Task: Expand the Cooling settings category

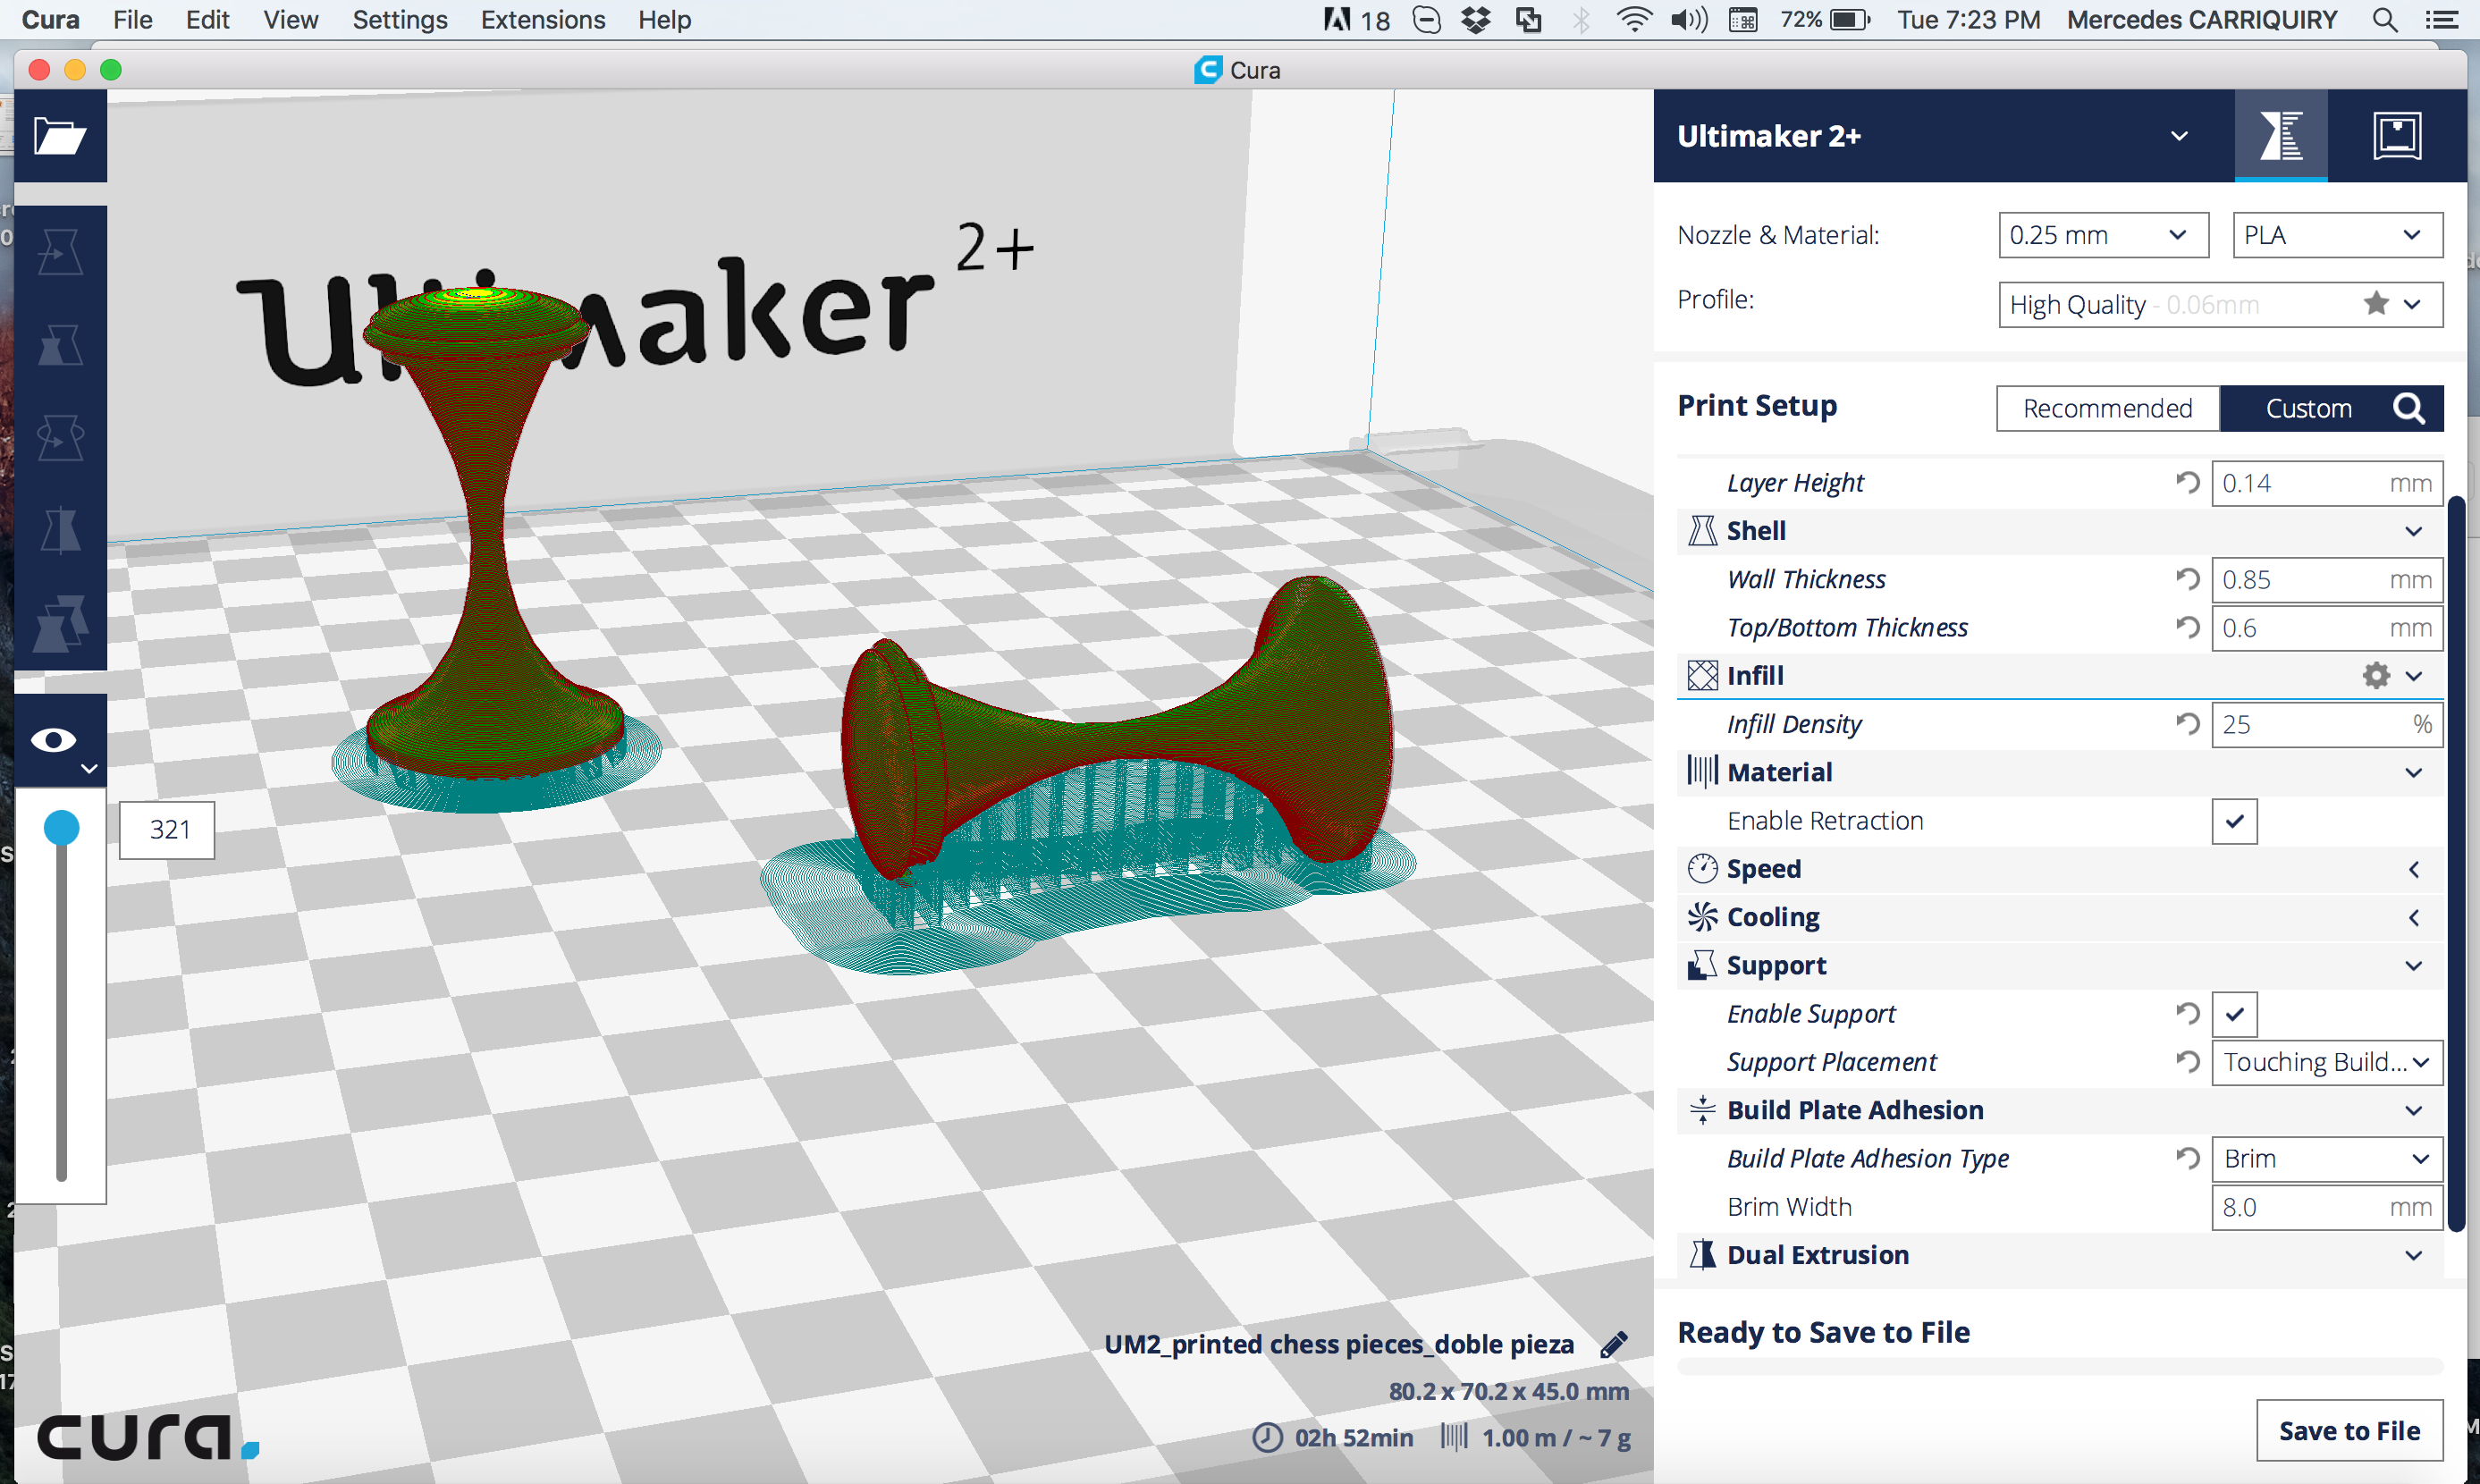Action: tap(2413, 917)
